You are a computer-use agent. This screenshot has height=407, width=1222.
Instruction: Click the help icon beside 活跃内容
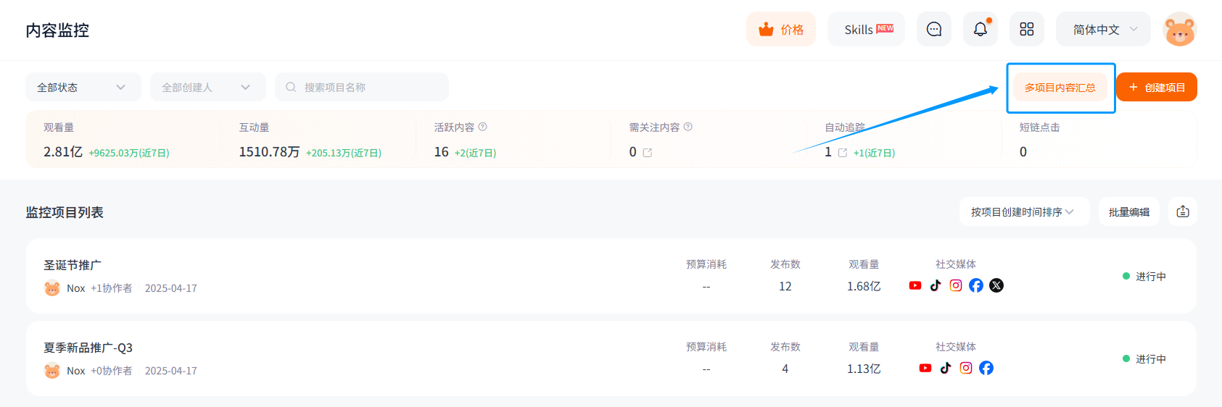pos(483,127)
